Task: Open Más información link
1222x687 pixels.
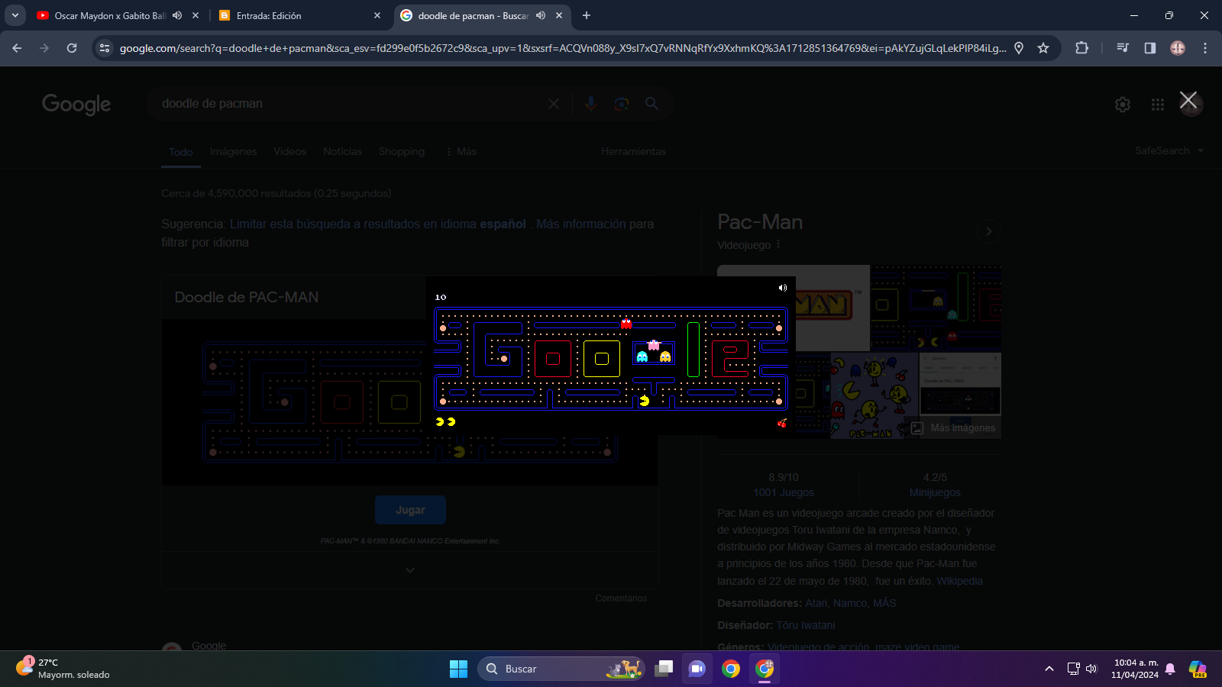Action: coord(581,224)
